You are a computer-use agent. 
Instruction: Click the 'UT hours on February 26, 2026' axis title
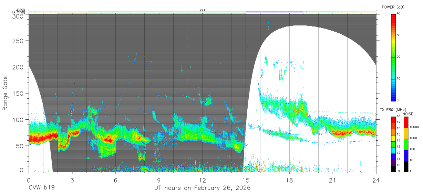202,188
